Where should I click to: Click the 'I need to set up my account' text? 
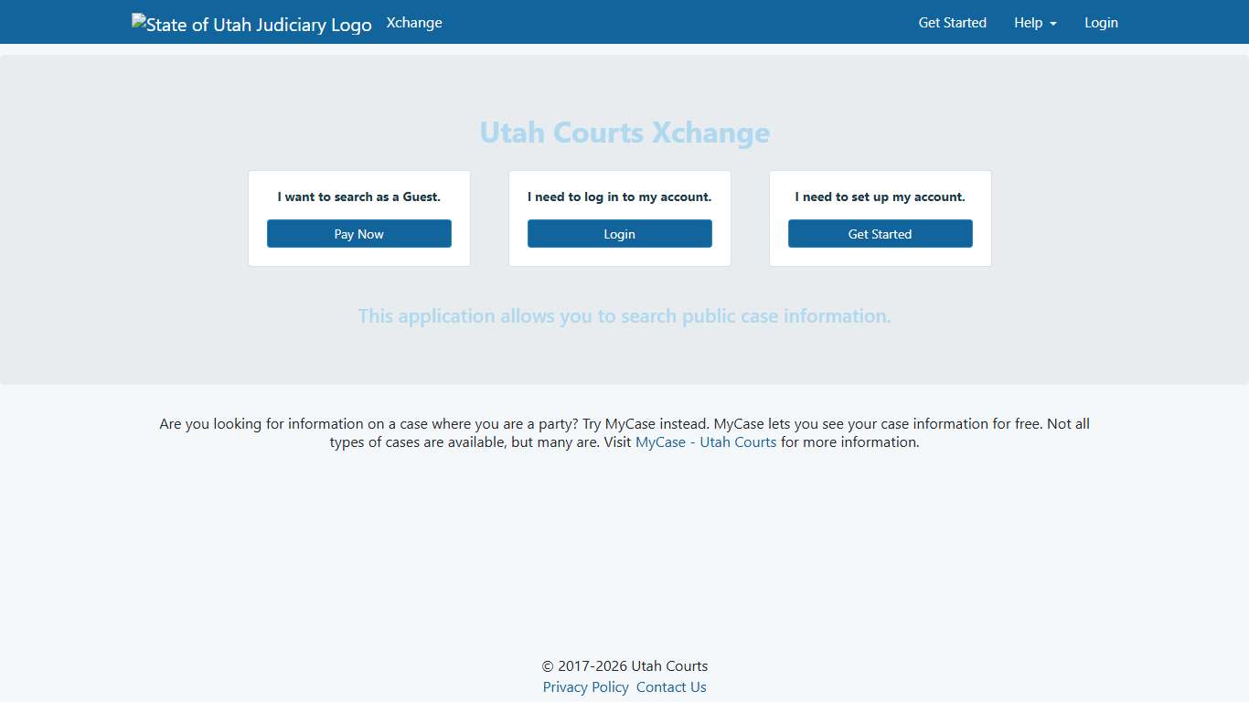point(880,197)
